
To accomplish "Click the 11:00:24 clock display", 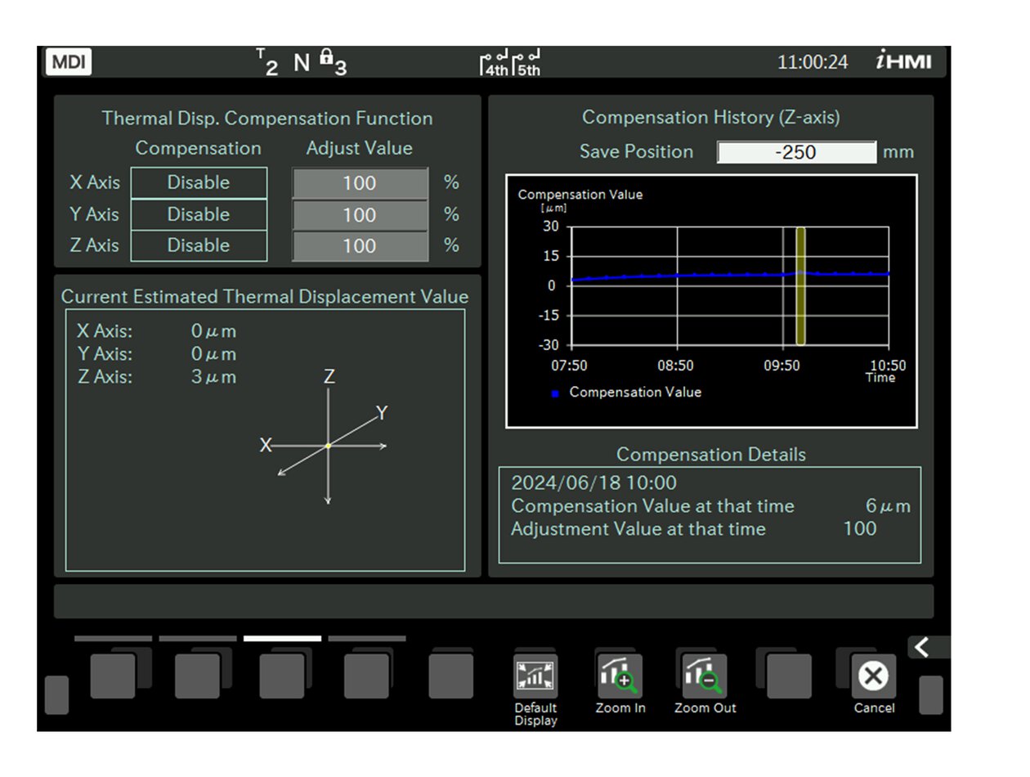I will click(x=813, y=62).
